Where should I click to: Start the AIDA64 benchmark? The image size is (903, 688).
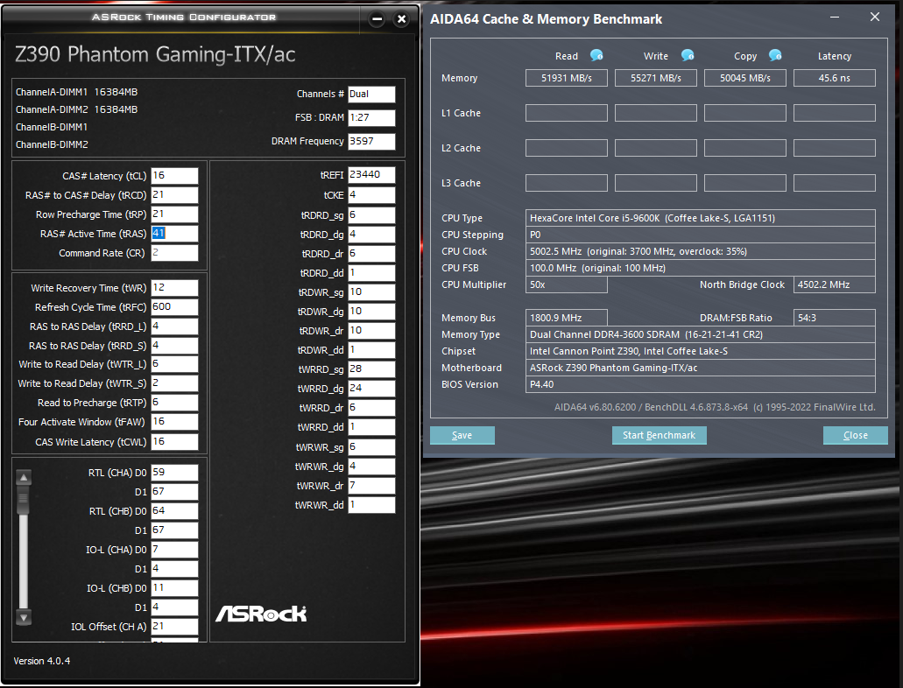659,435
